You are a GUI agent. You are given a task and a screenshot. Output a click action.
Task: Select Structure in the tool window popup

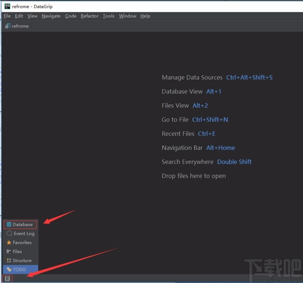tap(21, 260)
